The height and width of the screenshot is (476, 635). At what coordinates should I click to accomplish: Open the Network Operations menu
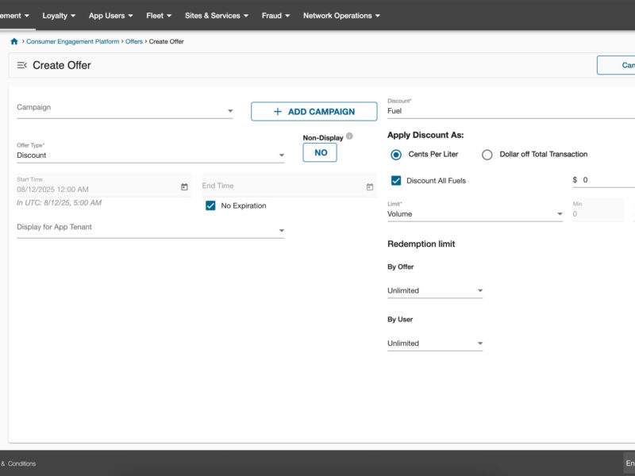pyautogui.click(x=341, y=15)
